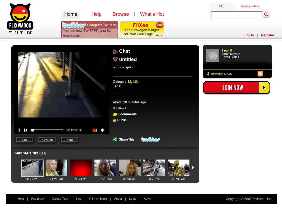Click the 98 views text
The image size is (282, 210).
pos(119,108)
